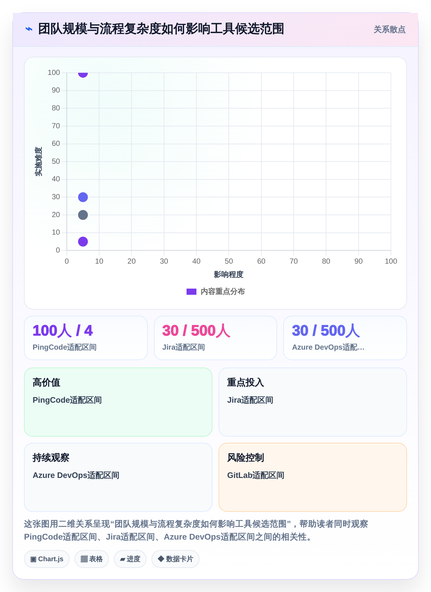Open the blue 30 / 500人 Azure DevOps card
The height and width of the screenshot is (592, 431).
point(345,338)
